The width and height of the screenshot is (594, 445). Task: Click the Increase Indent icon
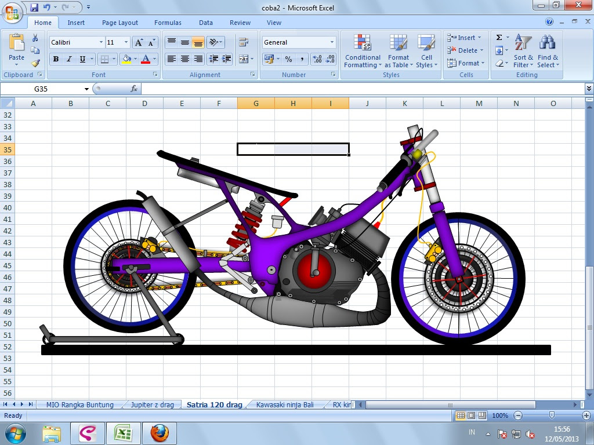click(227, 59)
